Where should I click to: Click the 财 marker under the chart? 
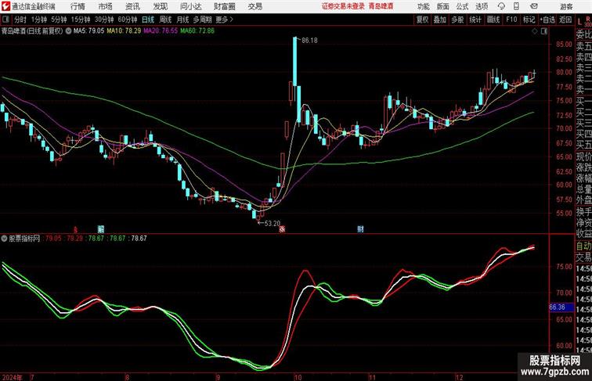360,229
